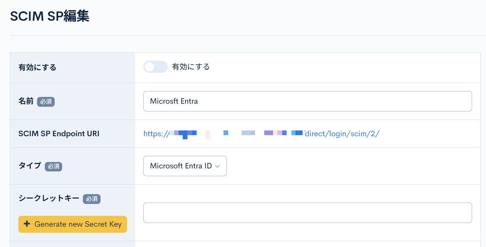
Task: Click the 必須 badge beside シークレットキー
Action: (x=92, y=199)
